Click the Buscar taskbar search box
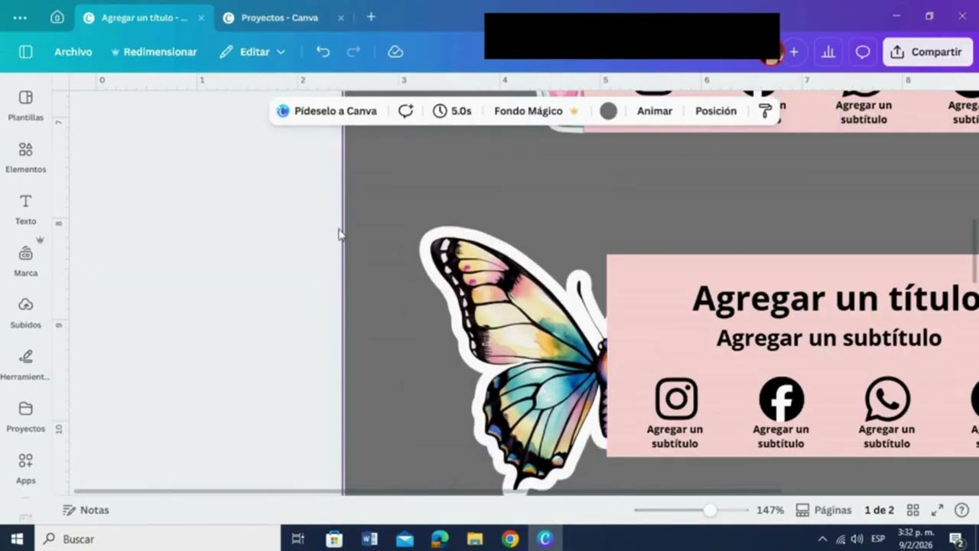979x551 pixels. point(157,539)
